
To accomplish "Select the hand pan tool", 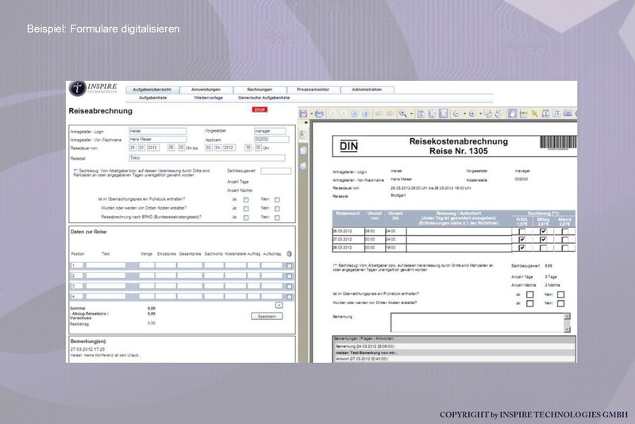I will pos(512,114).
